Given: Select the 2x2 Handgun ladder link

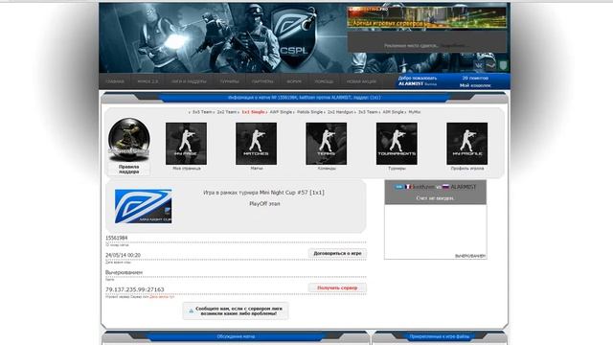Looking at the screenshot, I should coord(340,112).
